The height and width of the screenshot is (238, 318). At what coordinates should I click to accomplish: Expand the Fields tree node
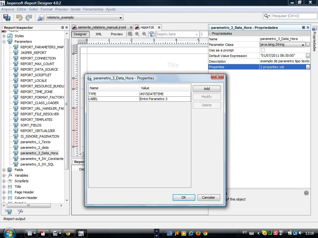point(4,170)
